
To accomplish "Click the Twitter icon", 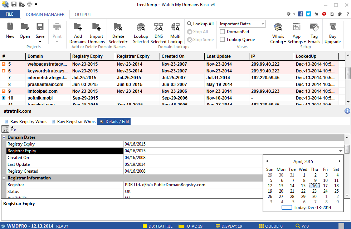I will (x=308, y=14).
